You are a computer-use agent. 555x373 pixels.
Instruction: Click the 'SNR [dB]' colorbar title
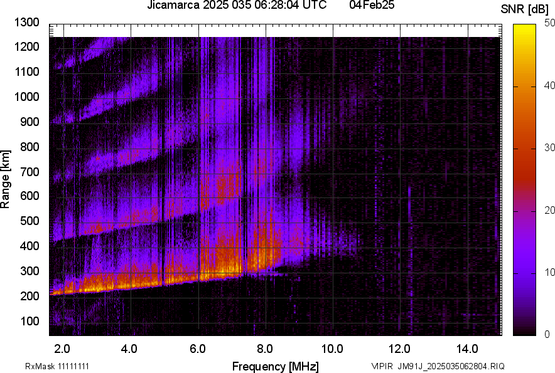pos(525,9)
